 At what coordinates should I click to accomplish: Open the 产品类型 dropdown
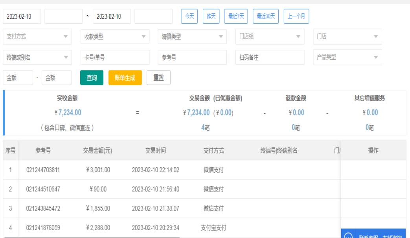point(347,57)
